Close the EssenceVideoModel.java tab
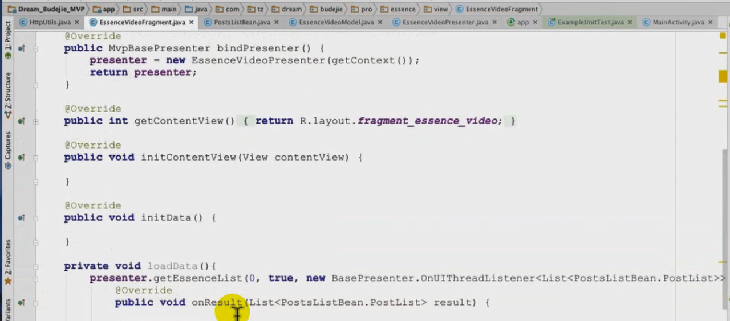 click(x=380, y=22)
